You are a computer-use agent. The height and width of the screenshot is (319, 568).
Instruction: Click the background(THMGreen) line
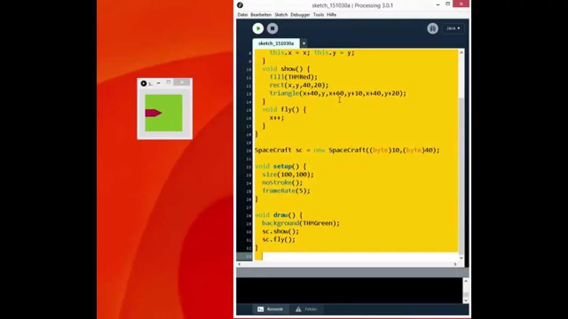coord(301,223)
